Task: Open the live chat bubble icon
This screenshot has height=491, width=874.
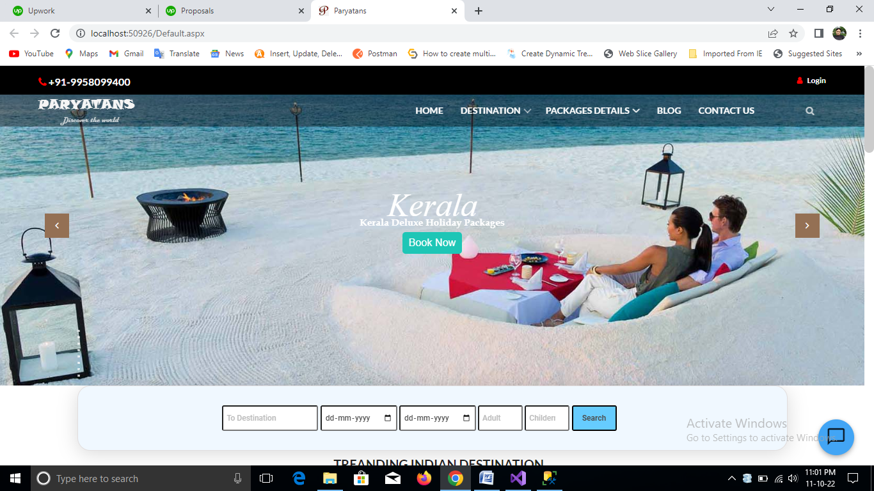Action: [836, 437]
